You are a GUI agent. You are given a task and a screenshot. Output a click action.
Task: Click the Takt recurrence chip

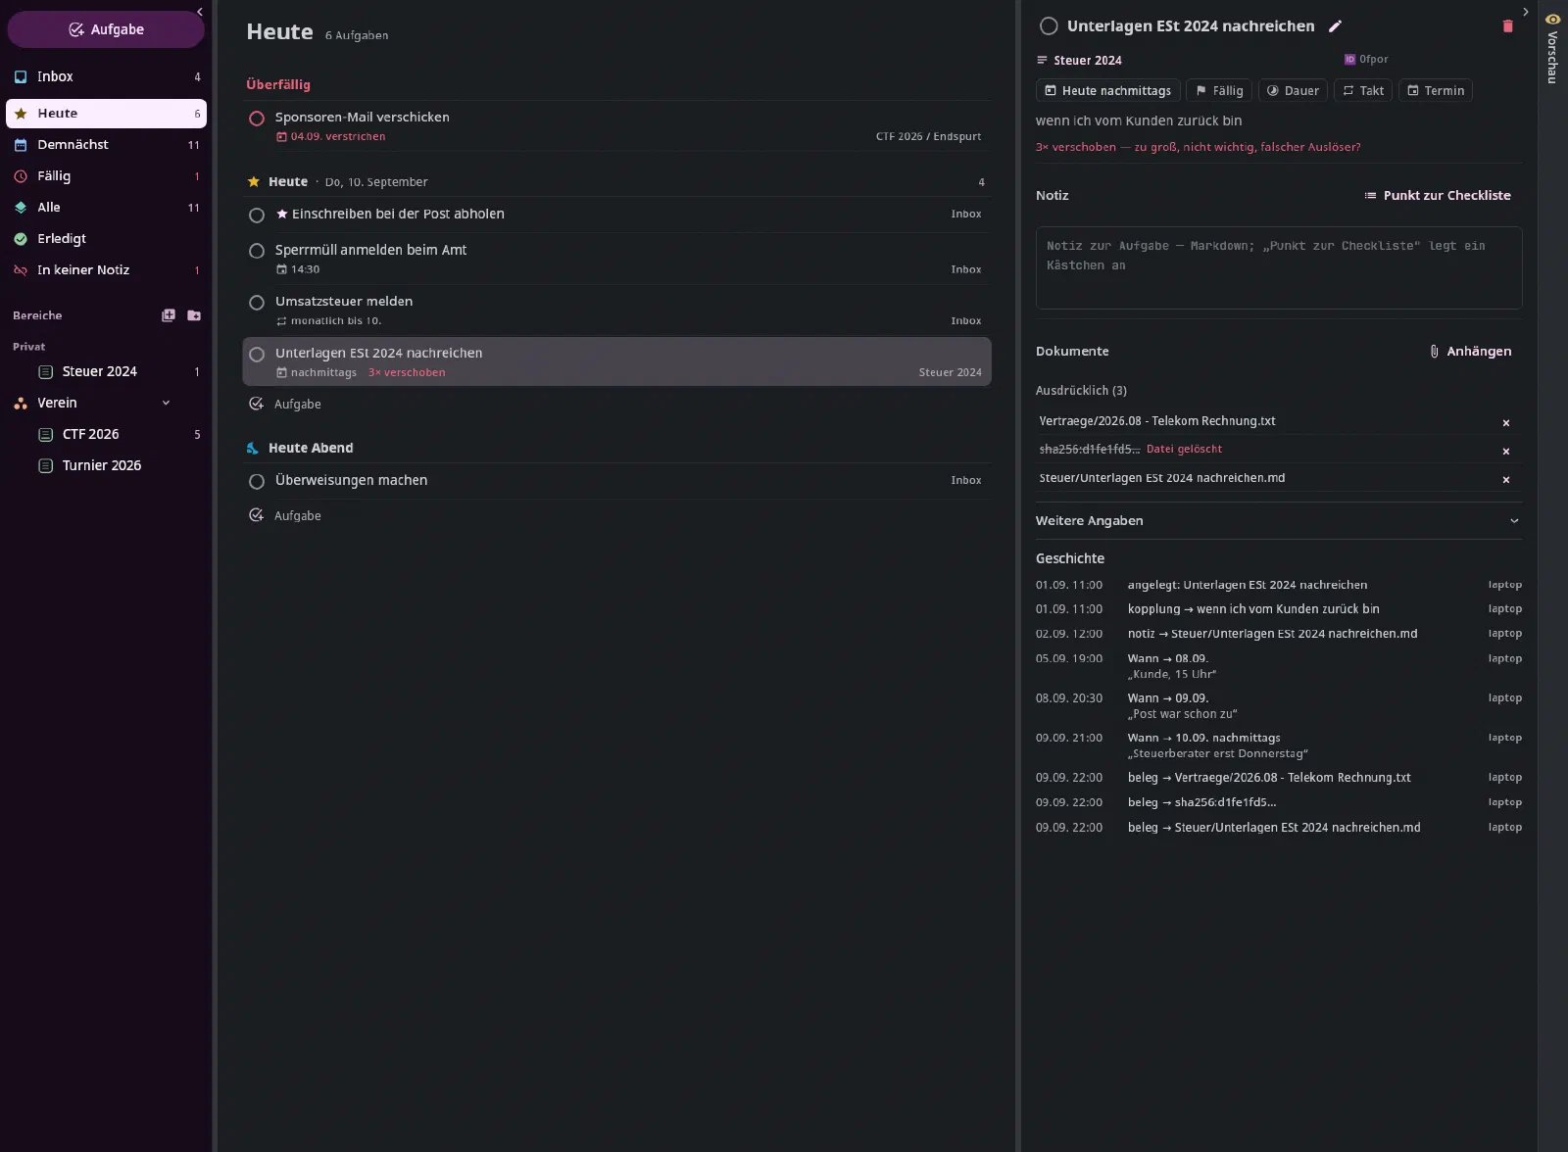point(1363,90)
